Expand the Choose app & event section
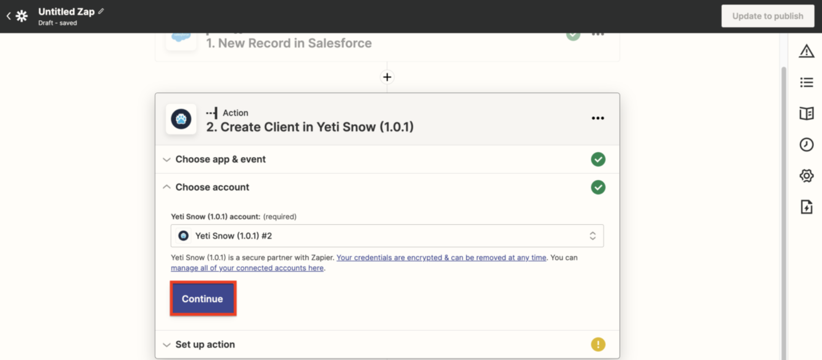822x360 pixels. point(387,159)
